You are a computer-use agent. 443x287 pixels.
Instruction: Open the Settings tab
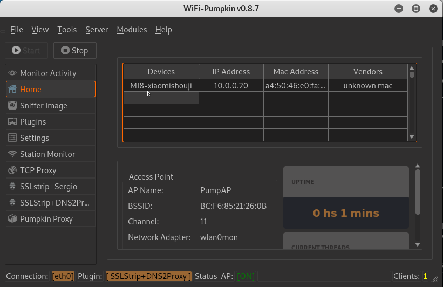pos(51,138)
